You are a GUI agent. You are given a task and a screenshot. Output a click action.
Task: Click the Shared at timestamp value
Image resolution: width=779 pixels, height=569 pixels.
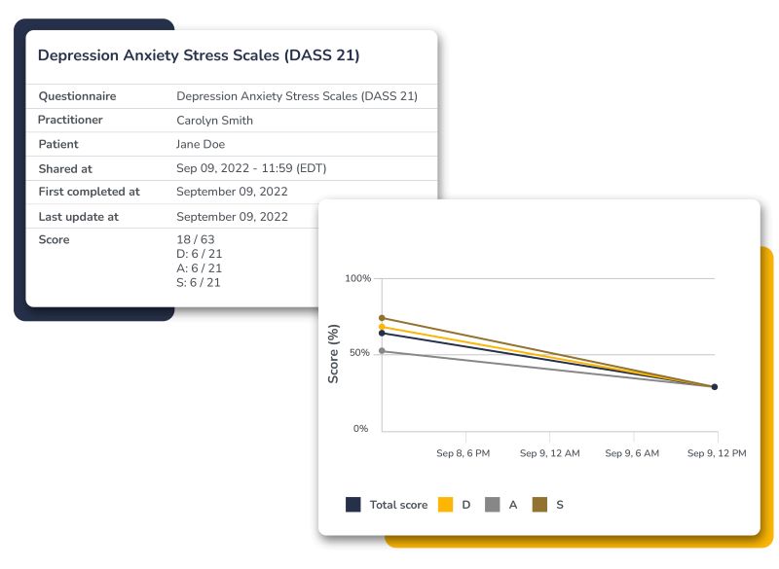(x=251, y=168)
